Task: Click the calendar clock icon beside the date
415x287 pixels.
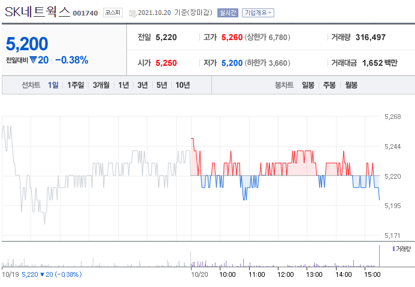Action: (x=132, y=13)
